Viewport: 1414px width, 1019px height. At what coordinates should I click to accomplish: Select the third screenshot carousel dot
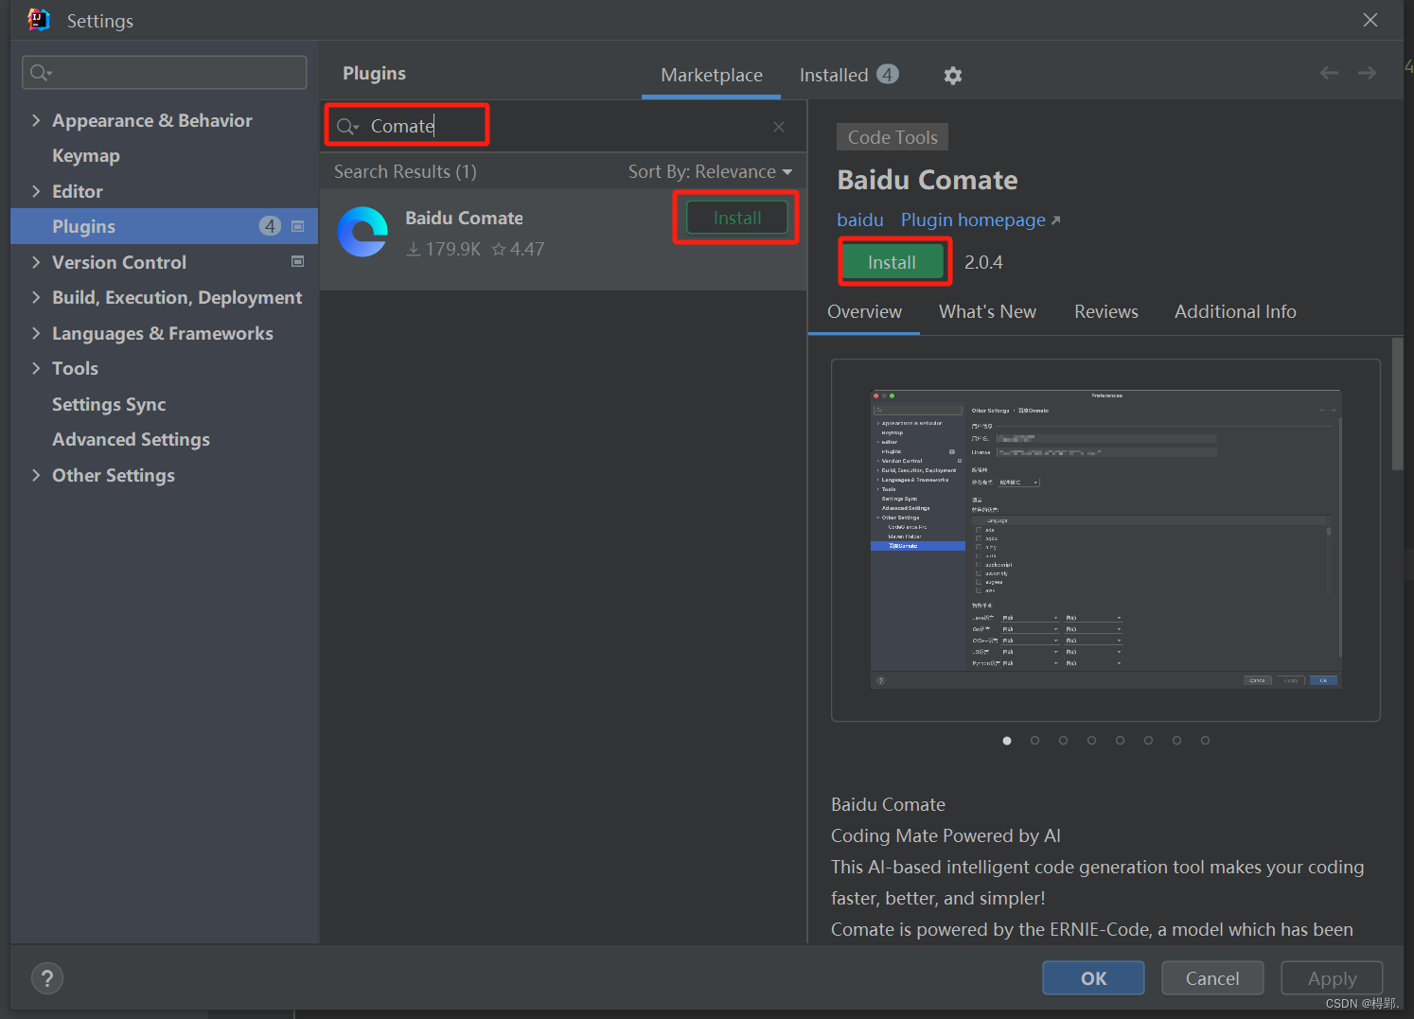(x=1064, y=741)
